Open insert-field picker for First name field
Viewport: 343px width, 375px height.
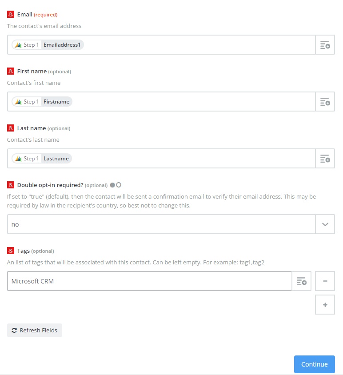325,102
